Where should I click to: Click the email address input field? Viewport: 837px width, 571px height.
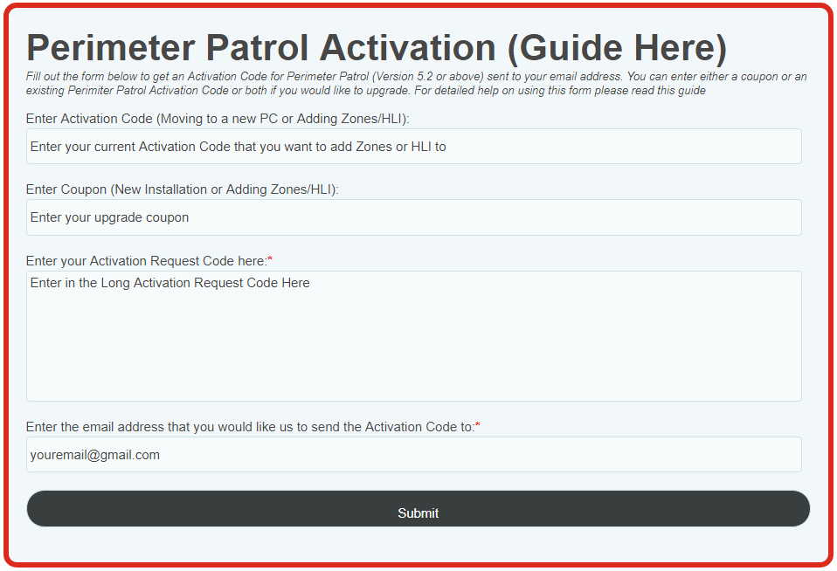(414, 455)
